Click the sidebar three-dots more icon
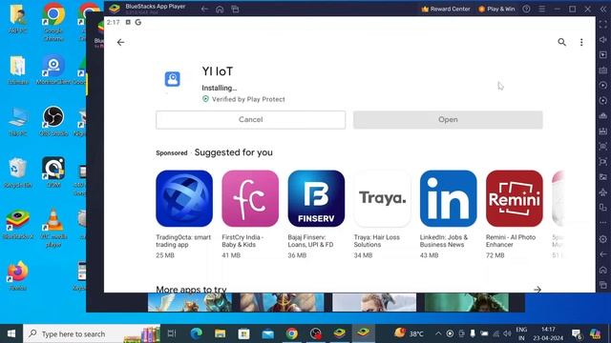Image resolution: width=611 pixels, height=343 pixels. (602, 223)
